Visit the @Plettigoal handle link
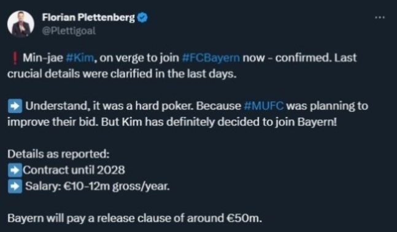 [69, 31]
